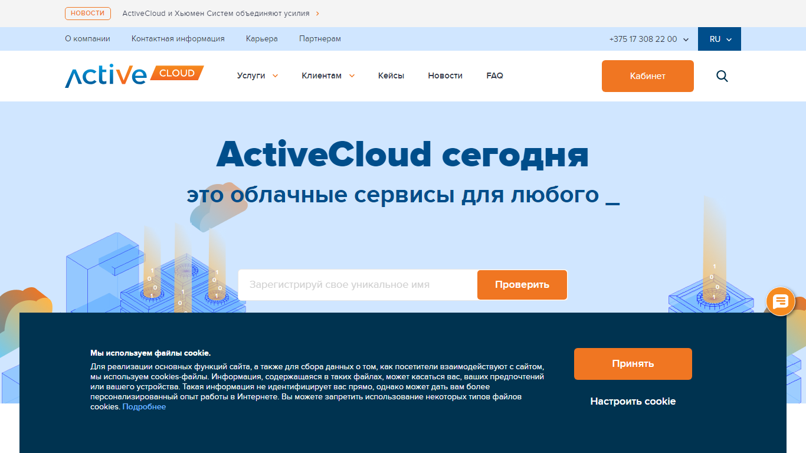Open the Новости menu item
Image resolution: width=806 pixels, height=453 pixels.
pyautogui.click(x=445, y=75)
